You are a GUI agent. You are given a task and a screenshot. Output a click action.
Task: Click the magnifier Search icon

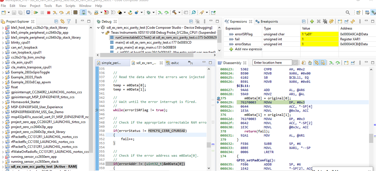coord(348,12)
